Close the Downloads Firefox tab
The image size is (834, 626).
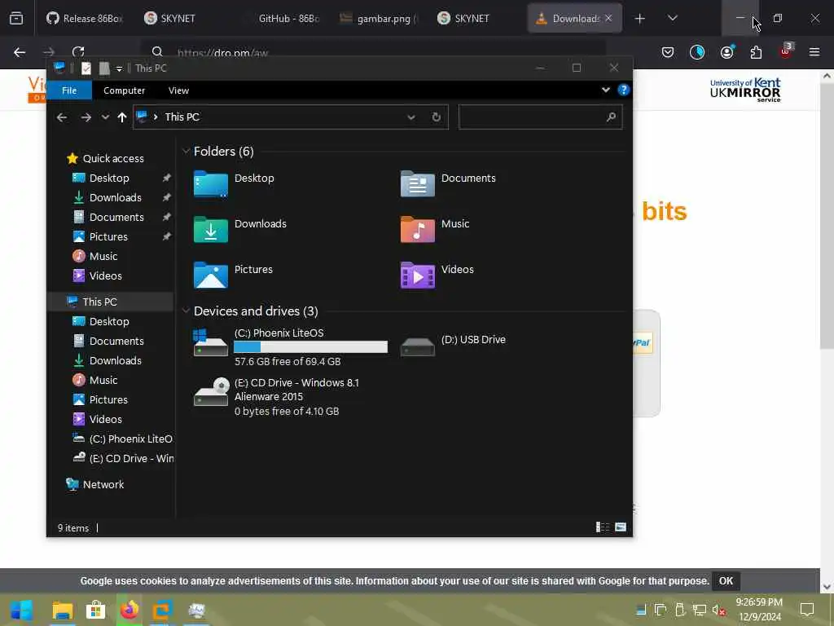tap(608, 18)
